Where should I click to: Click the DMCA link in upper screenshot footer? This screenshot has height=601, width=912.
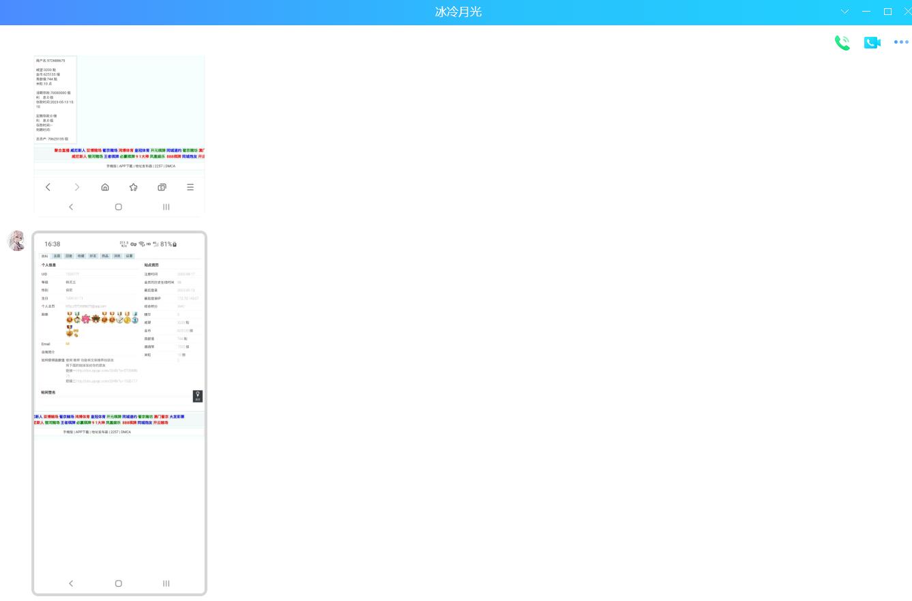point(170,166)
